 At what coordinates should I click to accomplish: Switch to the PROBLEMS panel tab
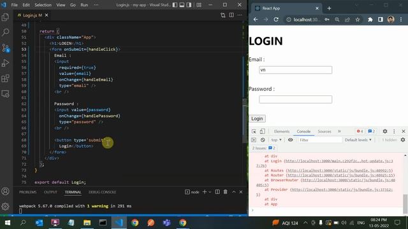click(x=28, y=192)
